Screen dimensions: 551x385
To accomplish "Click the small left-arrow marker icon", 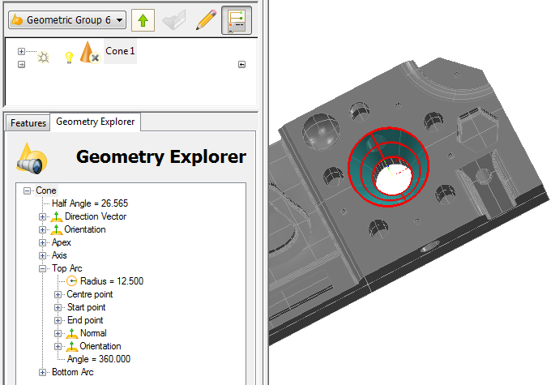I will (x=241, y=64).
